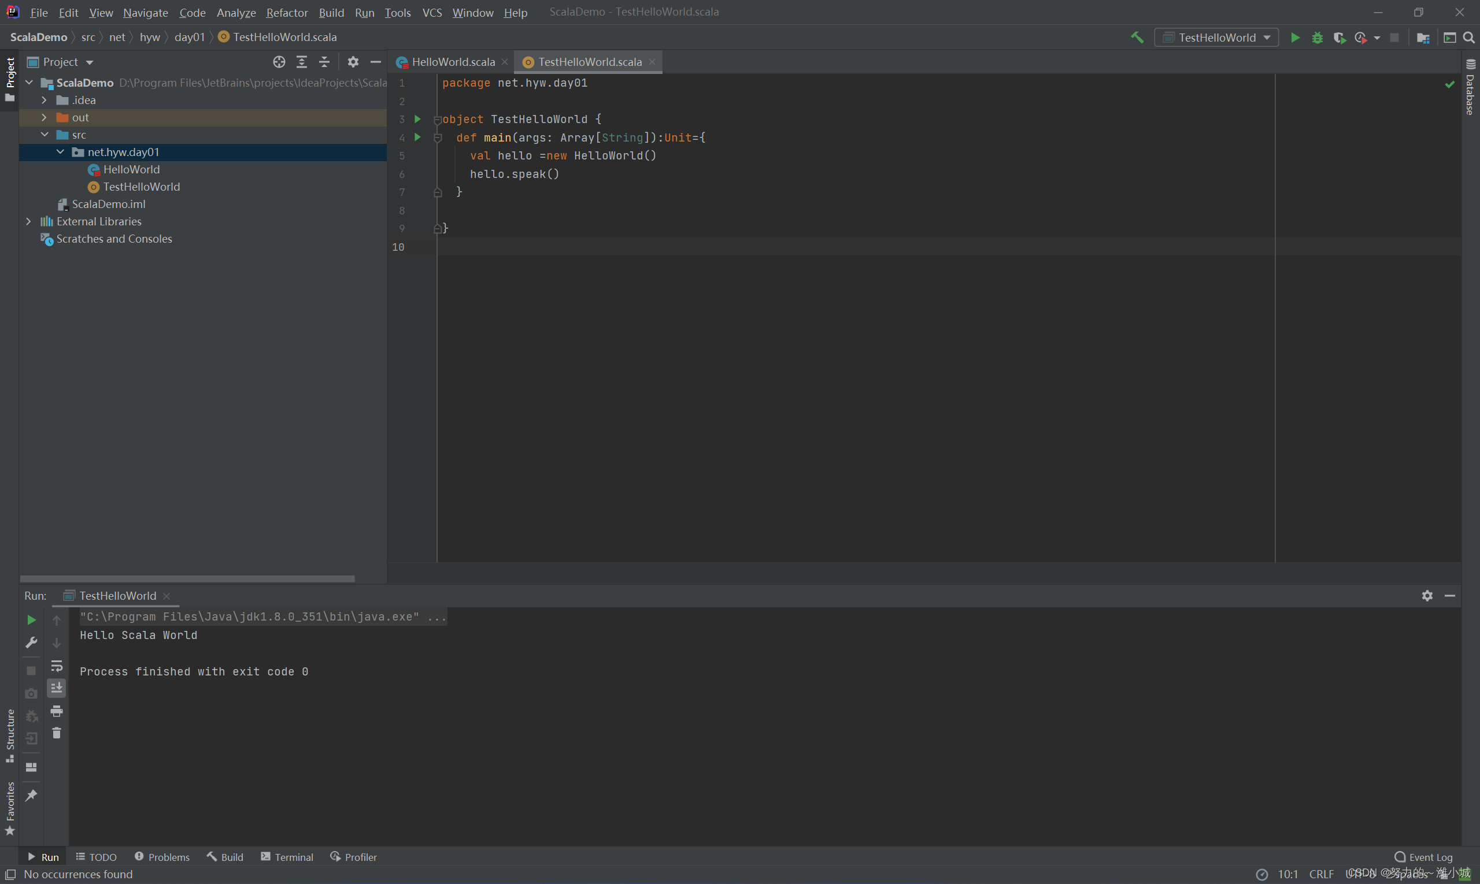Image resolution: width=1480 pixels, height=884 pixels.
Task: Click the Print icon in the Run panel
Action: 57,711
